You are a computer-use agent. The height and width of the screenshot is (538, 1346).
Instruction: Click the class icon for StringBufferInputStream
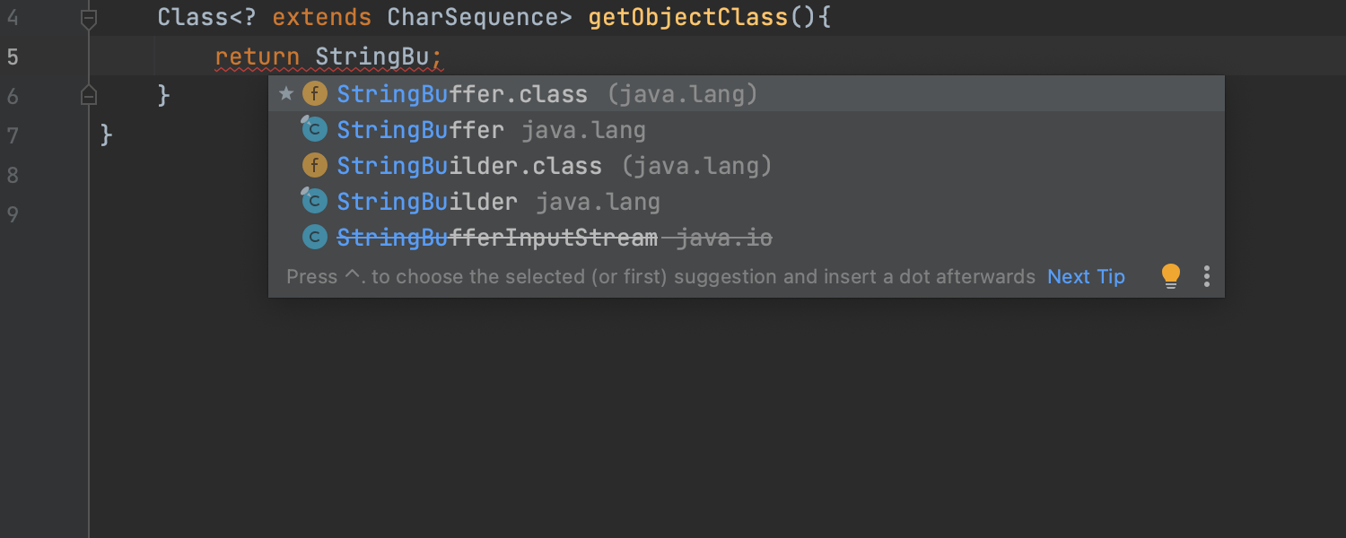tap(314, 237)
